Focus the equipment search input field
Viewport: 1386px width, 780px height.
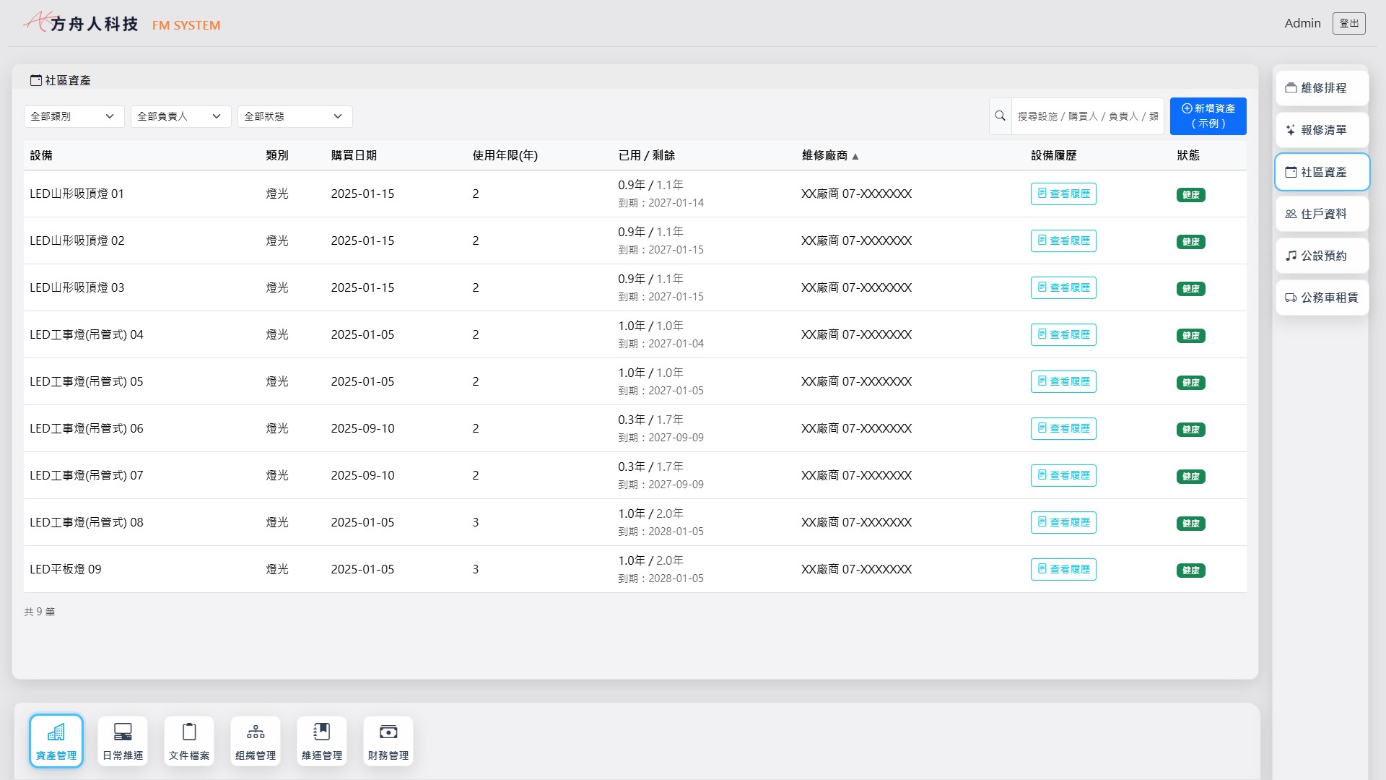click(x=1087, y=116)
